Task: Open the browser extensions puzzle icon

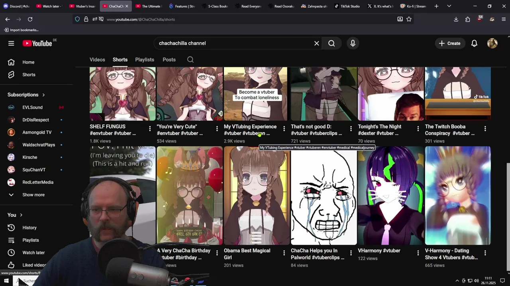Action: point(468,19)
